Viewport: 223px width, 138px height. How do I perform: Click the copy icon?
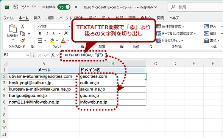[x=23, y=34]
